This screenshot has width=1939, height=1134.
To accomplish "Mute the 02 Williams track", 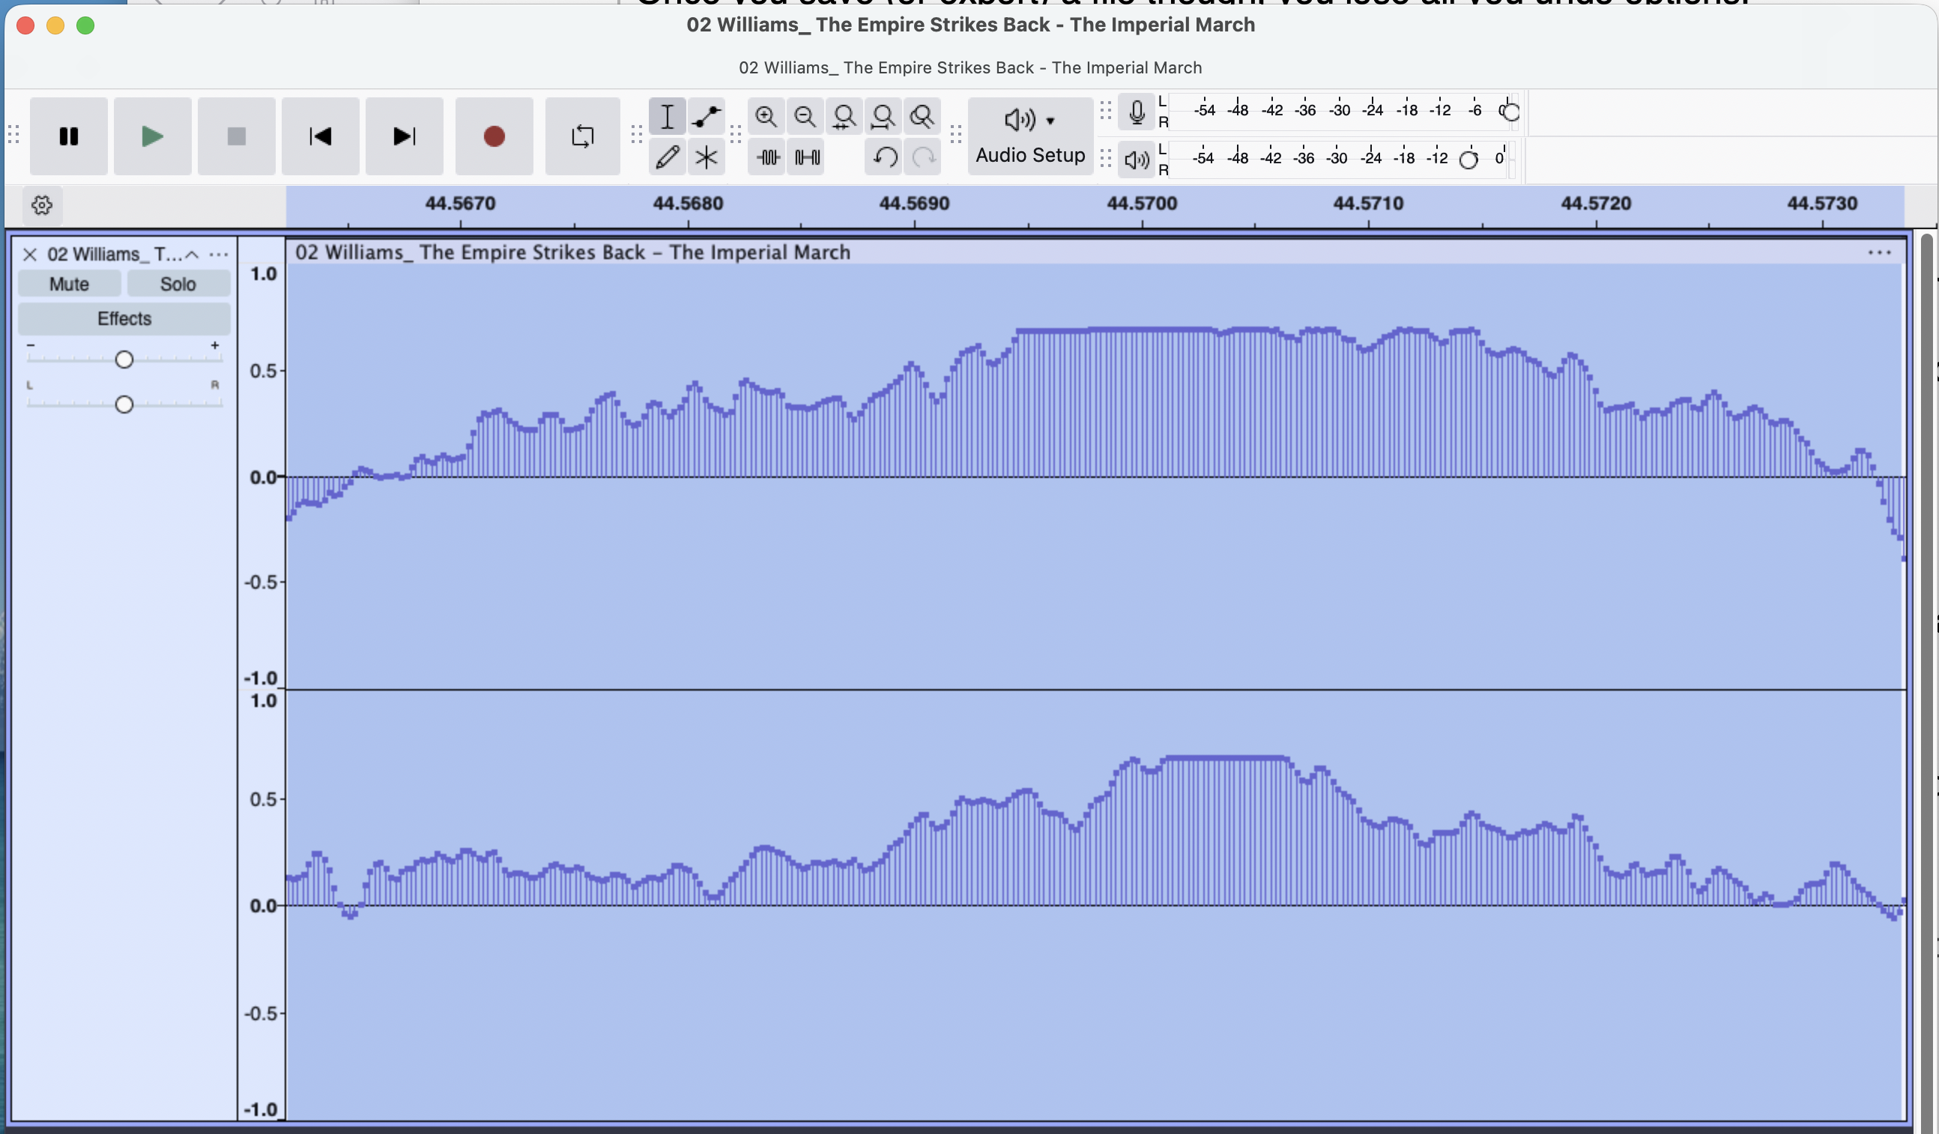I will pyautogui.click(x=69, y=284).
